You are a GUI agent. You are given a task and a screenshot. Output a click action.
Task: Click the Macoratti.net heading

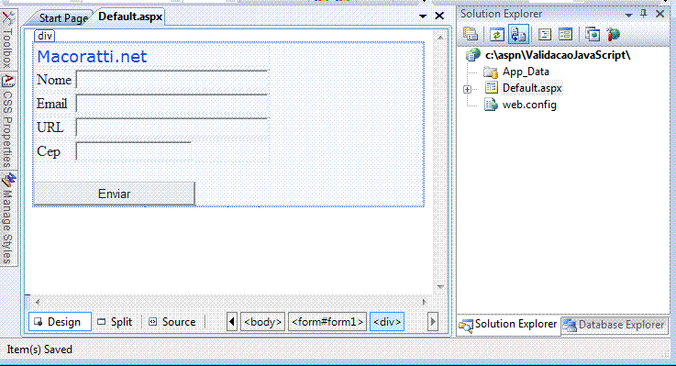(x=92, y=57)
